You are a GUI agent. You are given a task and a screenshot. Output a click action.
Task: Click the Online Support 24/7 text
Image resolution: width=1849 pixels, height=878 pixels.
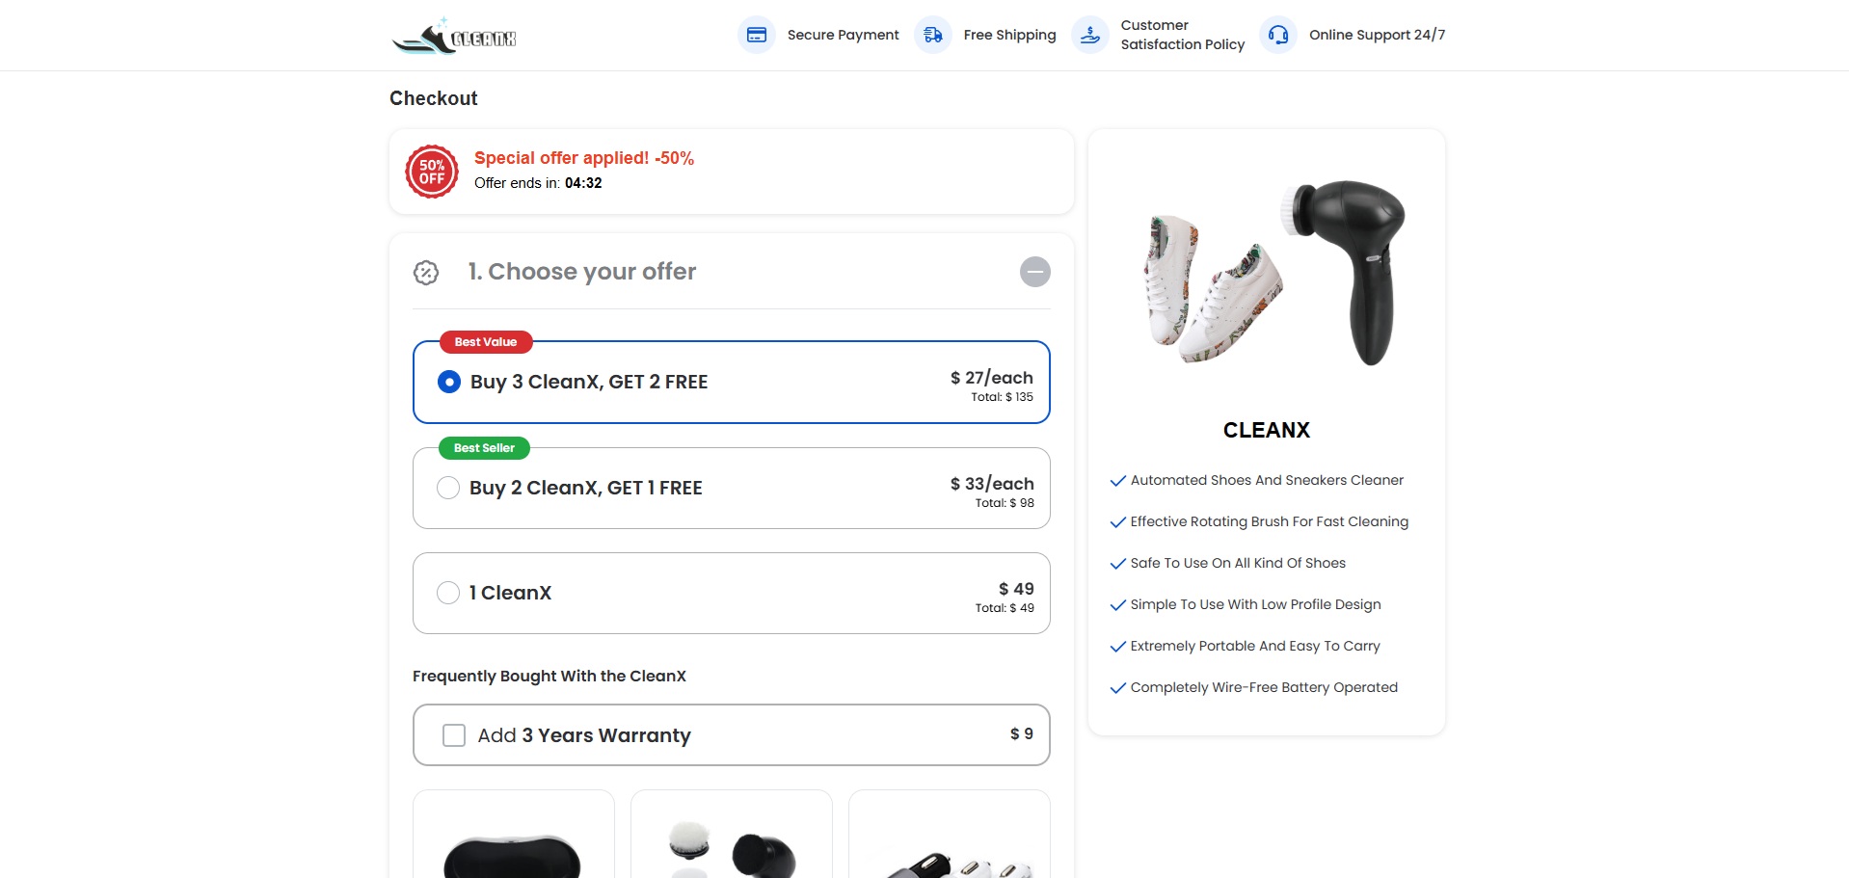[1377, 35]
